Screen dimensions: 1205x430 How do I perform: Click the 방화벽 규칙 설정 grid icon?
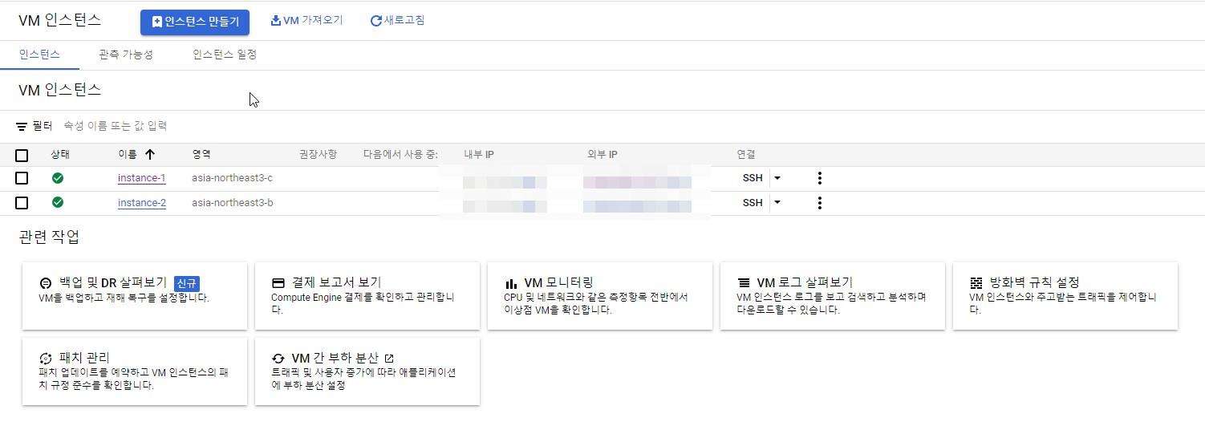[x=976, y=283]
